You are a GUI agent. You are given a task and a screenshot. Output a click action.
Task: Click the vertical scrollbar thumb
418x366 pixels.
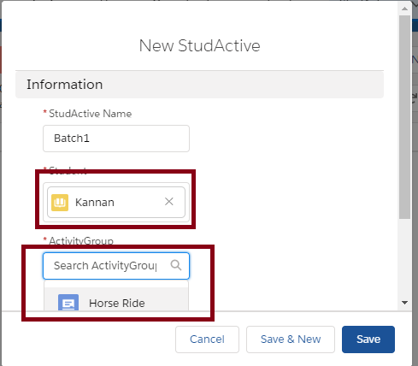[404, 117]
